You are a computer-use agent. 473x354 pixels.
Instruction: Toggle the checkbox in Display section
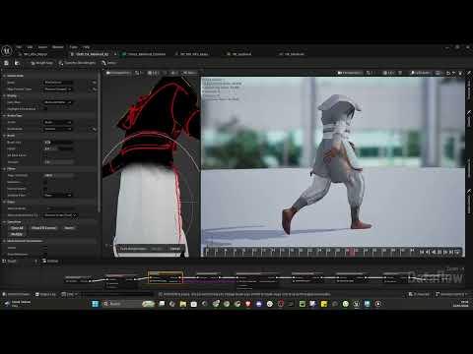click(45, 109)
